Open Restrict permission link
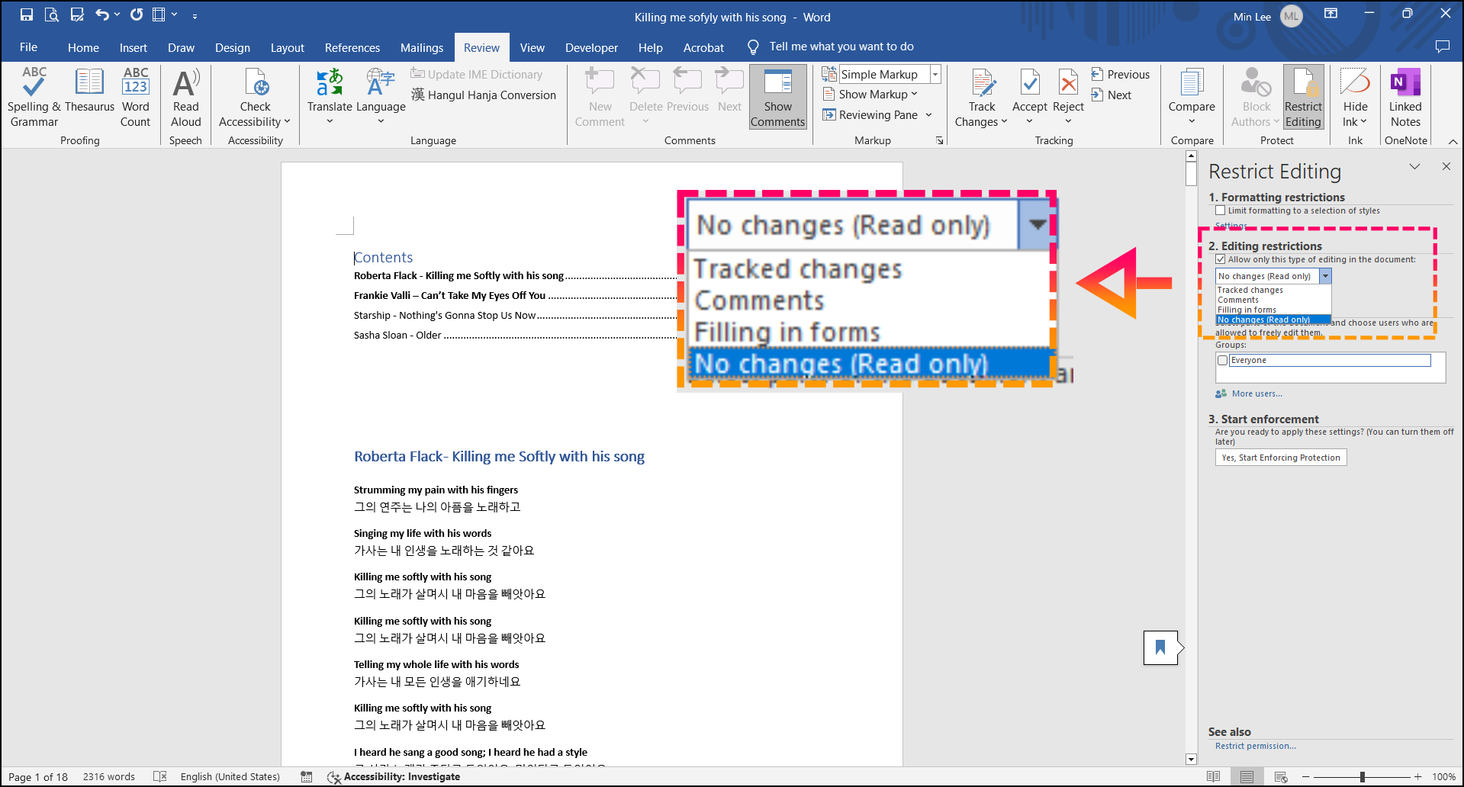 tap(1256, 746)
